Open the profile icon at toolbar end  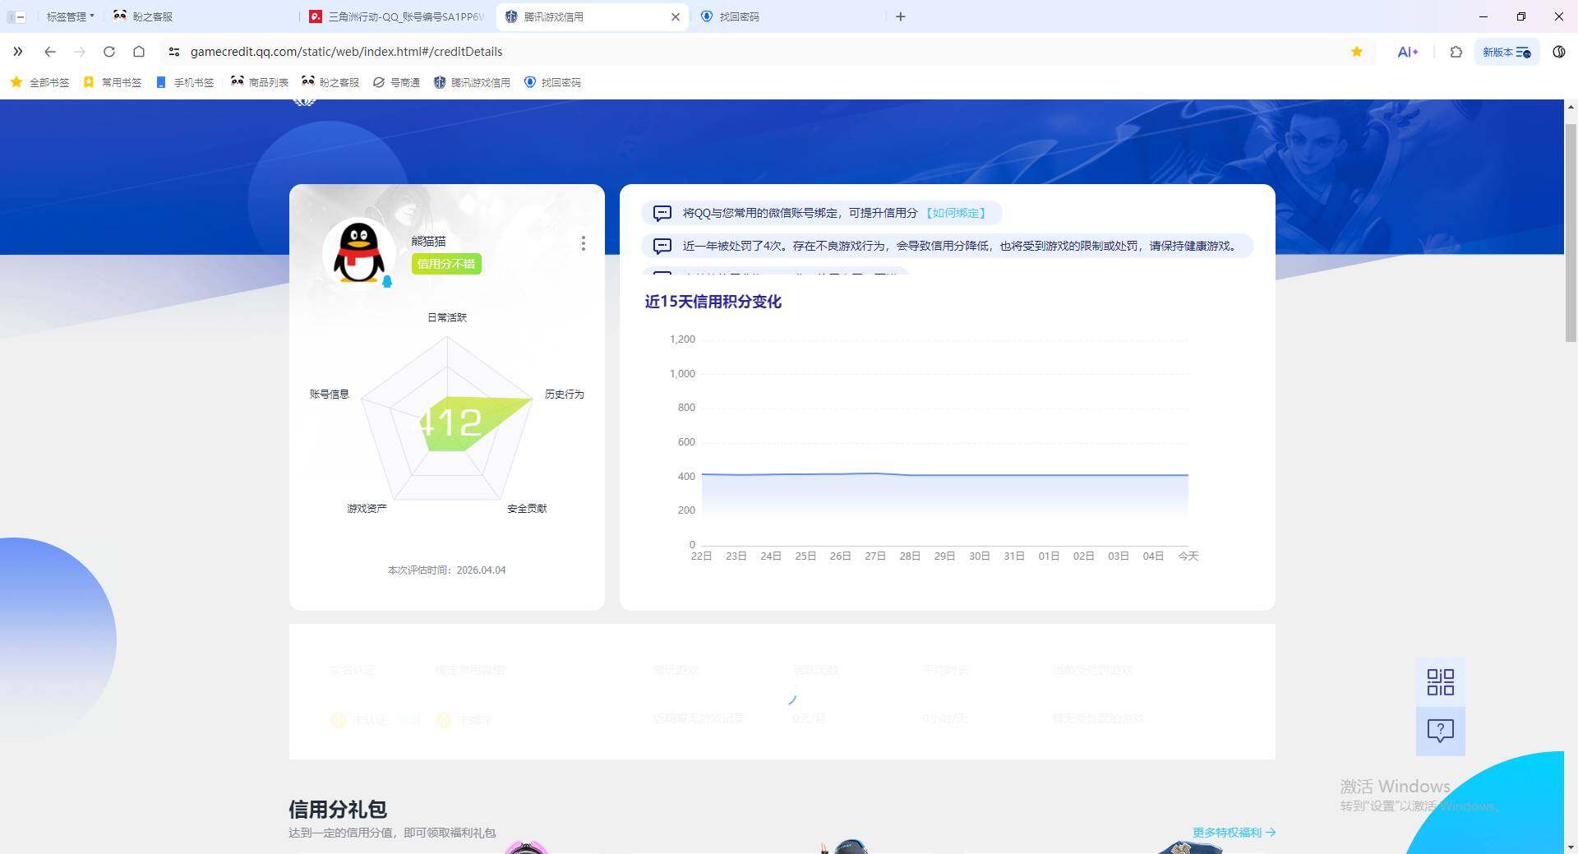(x=1559, y=52)
